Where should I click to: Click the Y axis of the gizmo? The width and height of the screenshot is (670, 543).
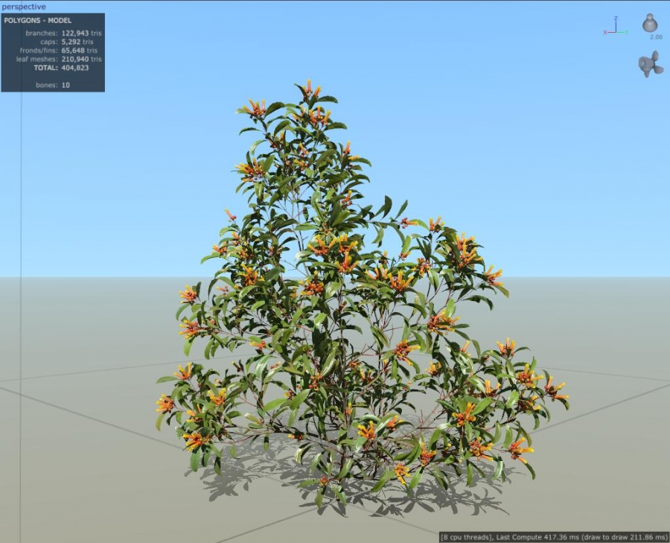627,32
